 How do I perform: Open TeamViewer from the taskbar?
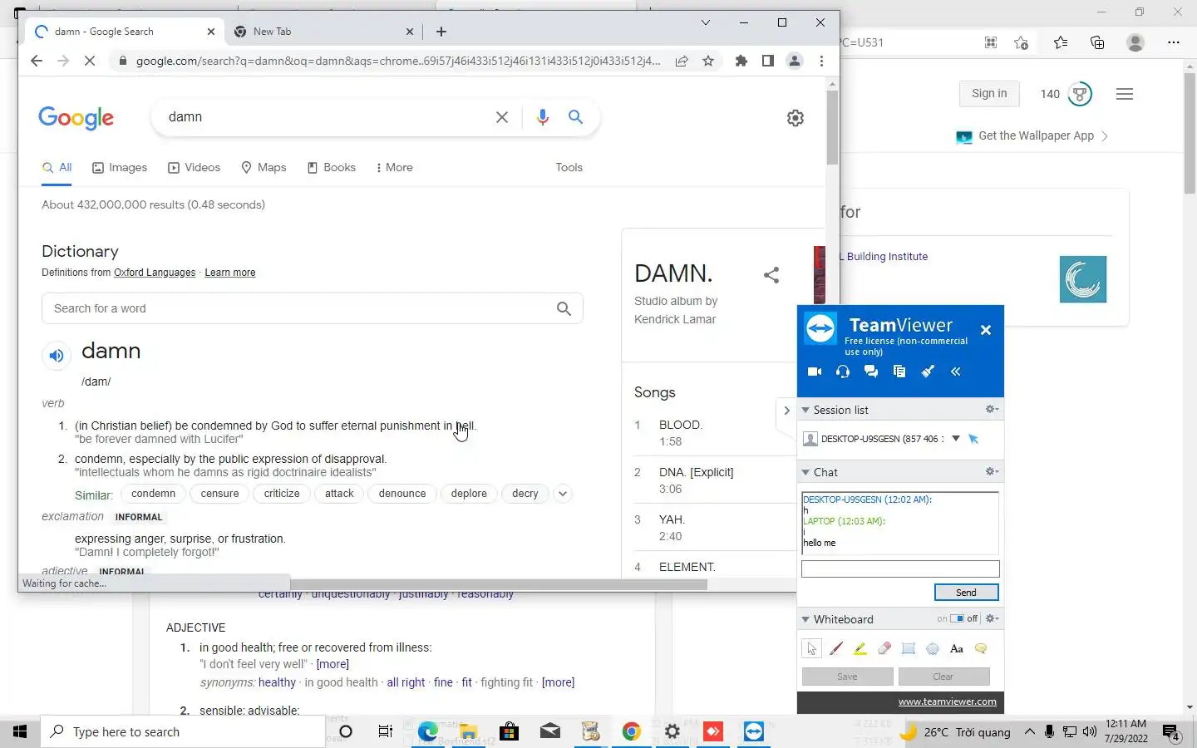pos(754,731)
